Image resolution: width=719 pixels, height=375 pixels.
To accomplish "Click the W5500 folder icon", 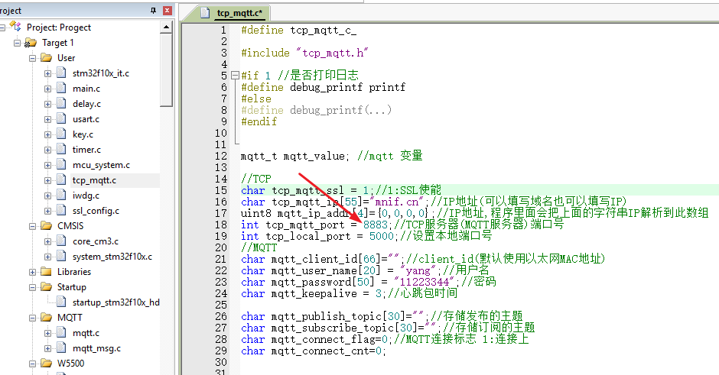I will [46, 364].
